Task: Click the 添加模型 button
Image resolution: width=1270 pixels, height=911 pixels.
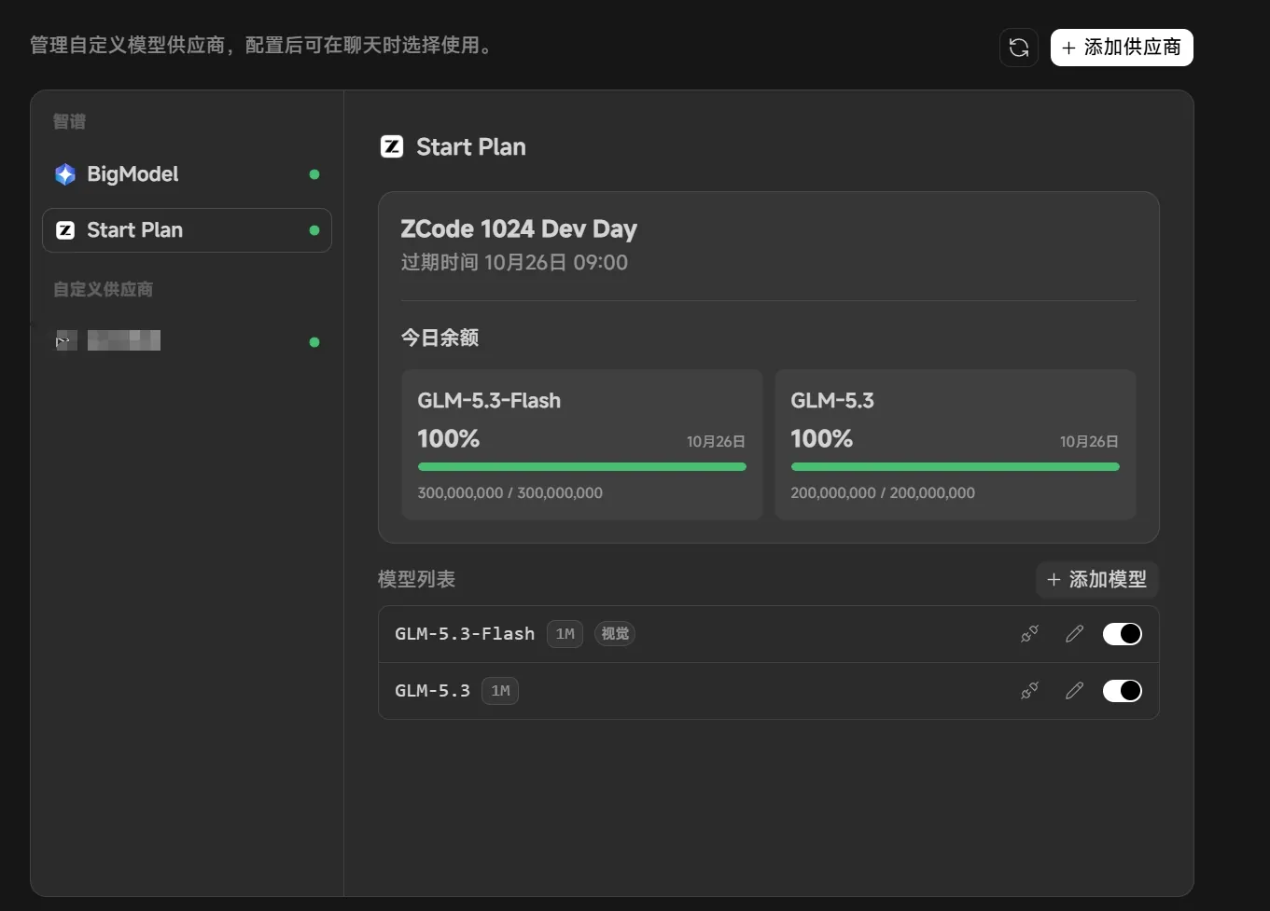Action: 1097,580
